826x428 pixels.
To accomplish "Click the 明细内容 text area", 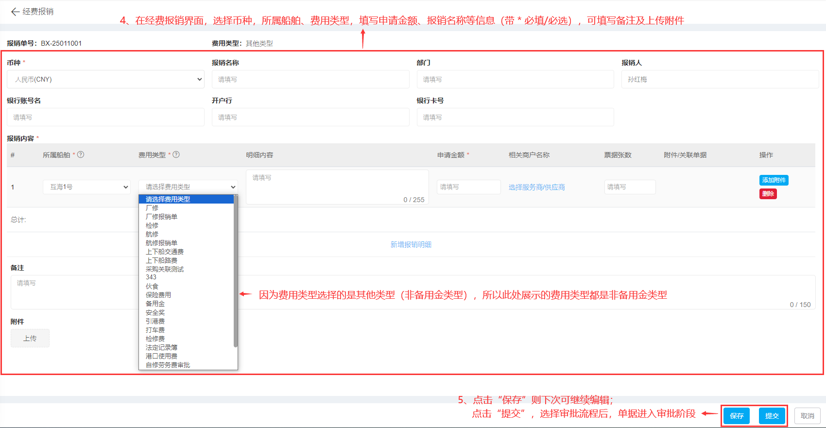I will tap(337, 187).
